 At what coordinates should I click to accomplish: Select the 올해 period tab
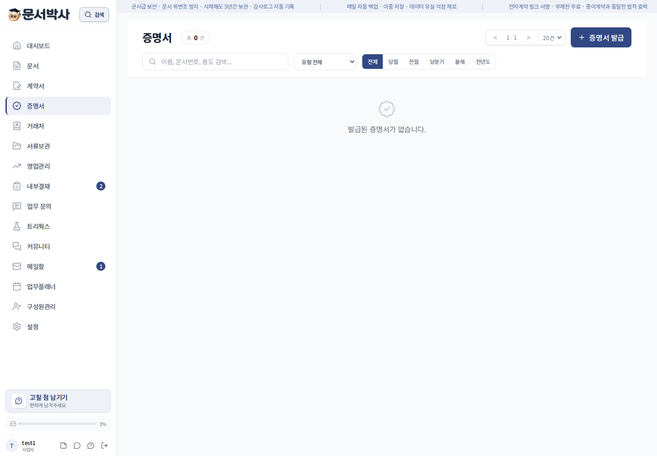pos(460,62)
